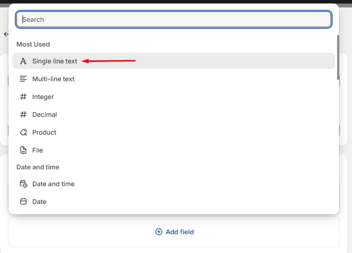Click the hash icon beside Decimal
This screenshot has height=253, width=352.
[x=23, y=115]
